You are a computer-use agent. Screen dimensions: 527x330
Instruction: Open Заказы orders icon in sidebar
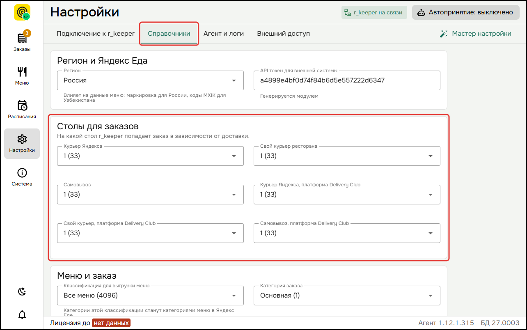(x=22, y=38)
